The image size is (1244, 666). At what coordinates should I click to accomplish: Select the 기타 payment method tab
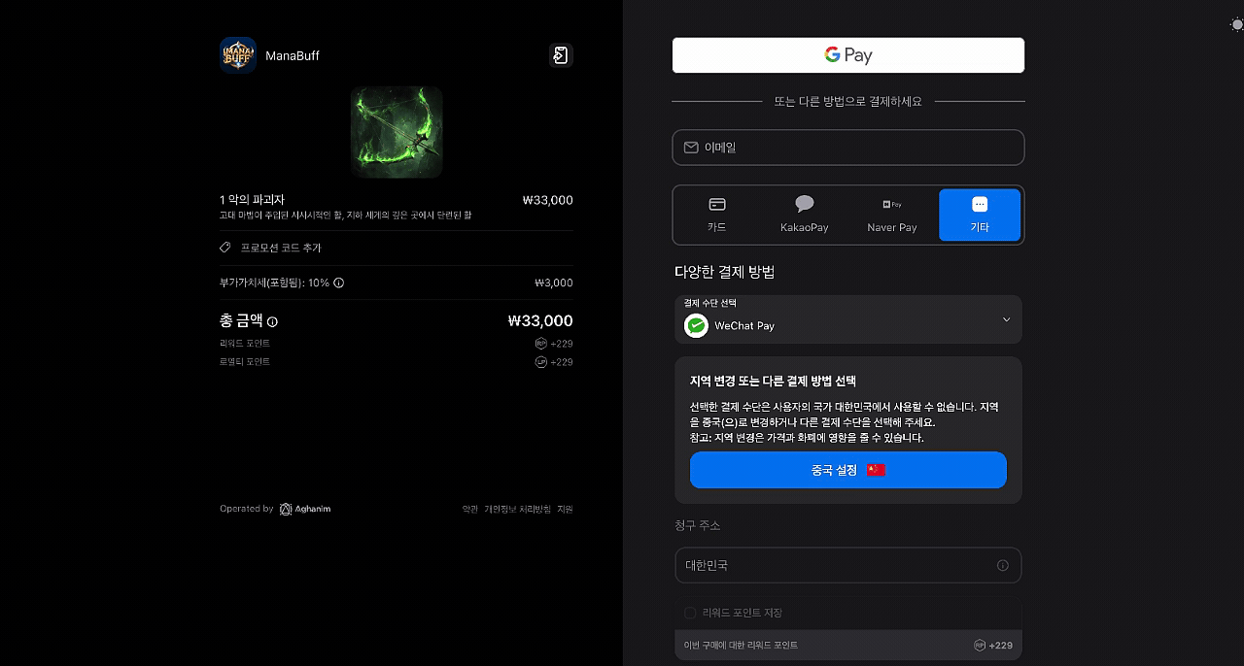pyautogui.click(x=980, y=215)
